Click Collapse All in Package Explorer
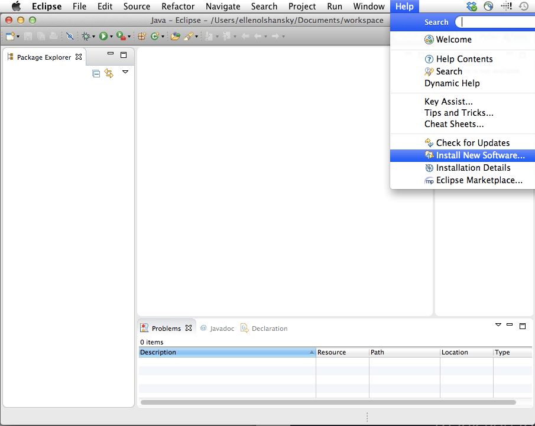The width and height of the screenshot is (535, 426). pos(96,73)
